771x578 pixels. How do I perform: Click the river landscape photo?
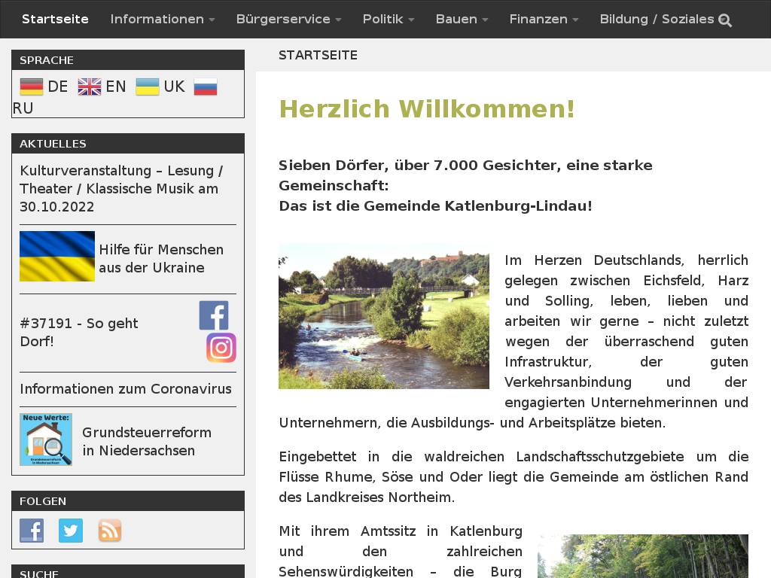click(x=384, y=316)
